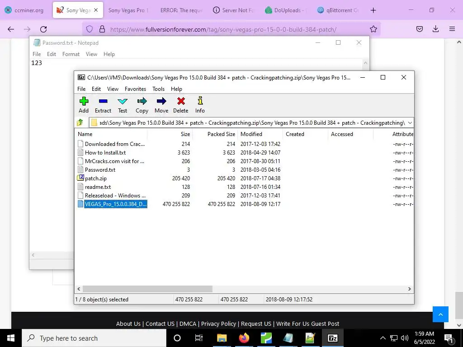Screen dimensions: 463x347
Task: Select How to Install.txt file
Action: (105, 153)
